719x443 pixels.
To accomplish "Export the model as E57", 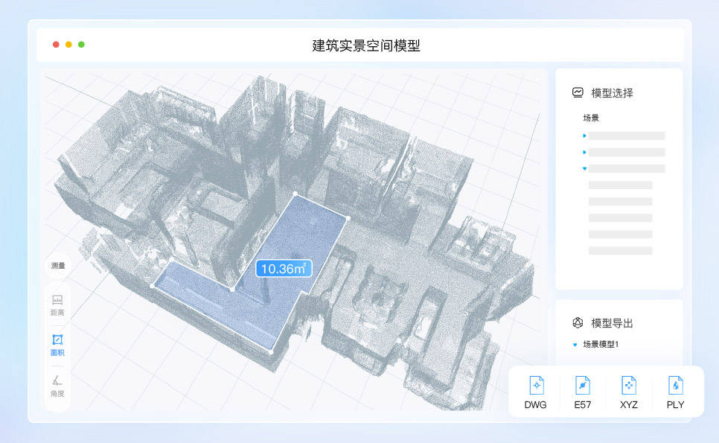I will coord(582,392).
